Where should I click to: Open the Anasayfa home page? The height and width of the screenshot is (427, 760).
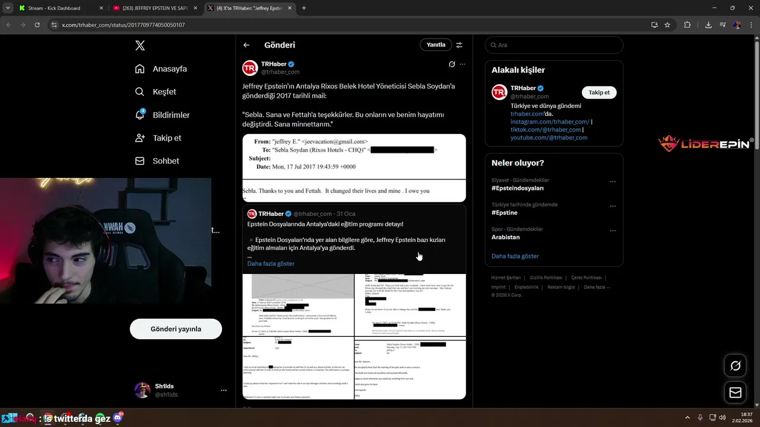point(161,69)
